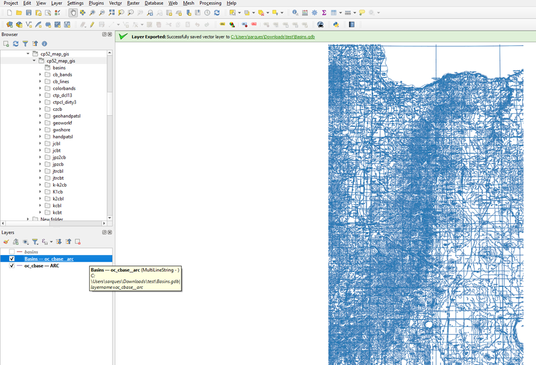Enable the unchecked basins layer checkbox
This screenshot has width=536, height=365.
(12, 252)
